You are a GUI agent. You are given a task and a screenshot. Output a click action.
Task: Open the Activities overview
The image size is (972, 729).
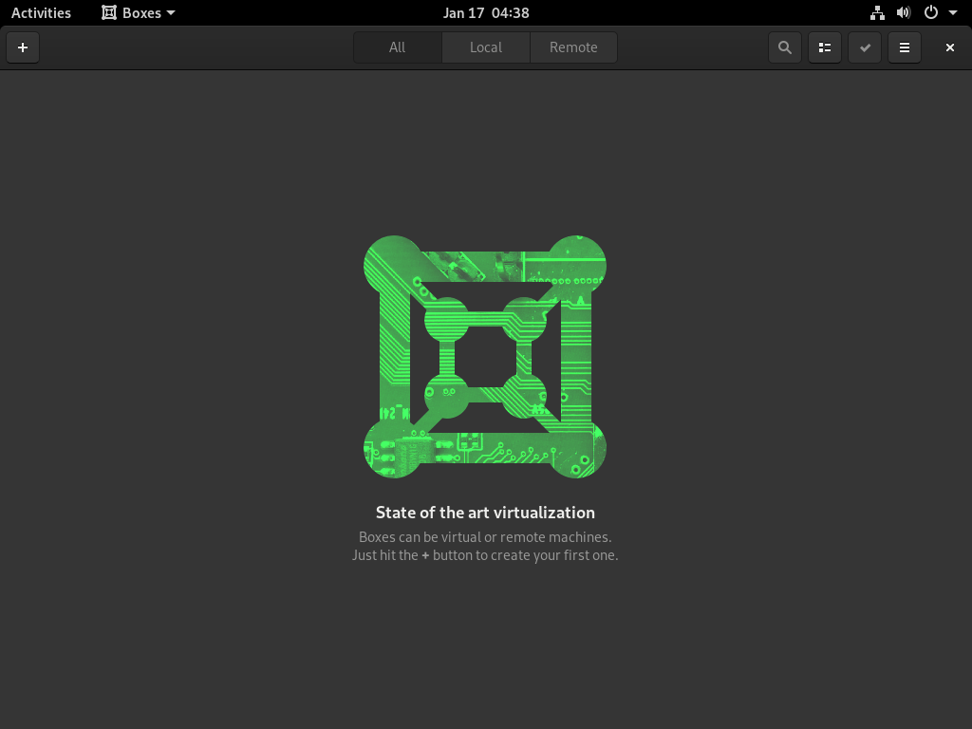[41, 13]
